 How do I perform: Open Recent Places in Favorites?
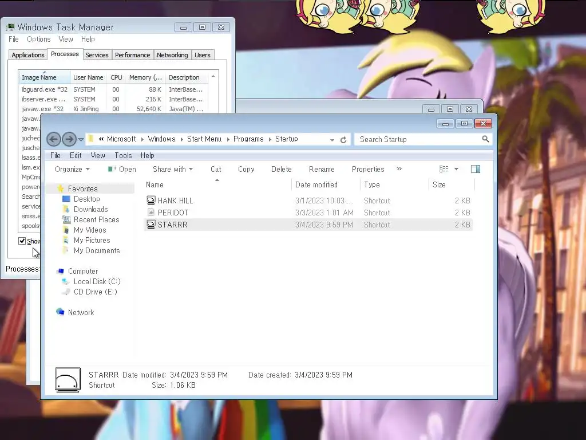coord(96,219)
